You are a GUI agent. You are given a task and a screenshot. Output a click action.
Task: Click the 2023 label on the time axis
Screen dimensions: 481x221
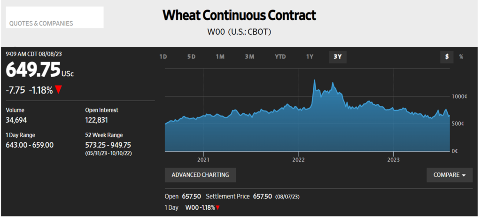(x=394, y=160)
